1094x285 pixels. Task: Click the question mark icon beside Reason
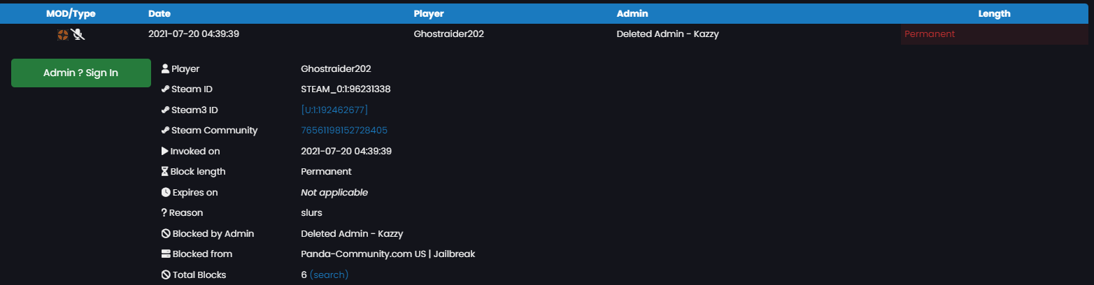(x=164, y=213)
